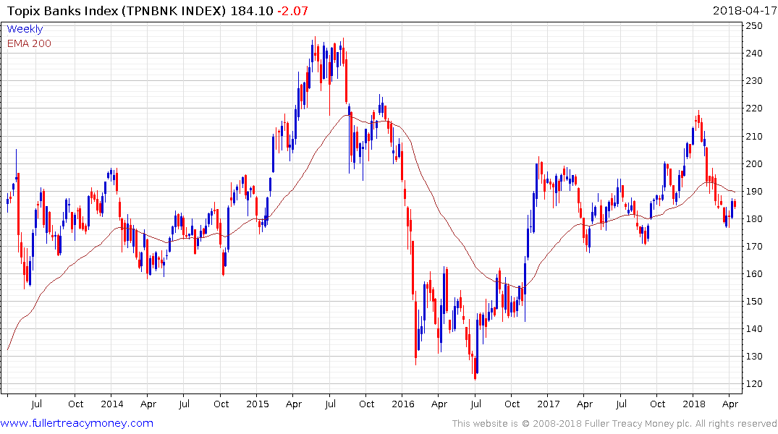Image resolution: width=778 pixels, height=434 pixels.
Task: Click the 210 price axis label
Action: 754,136
